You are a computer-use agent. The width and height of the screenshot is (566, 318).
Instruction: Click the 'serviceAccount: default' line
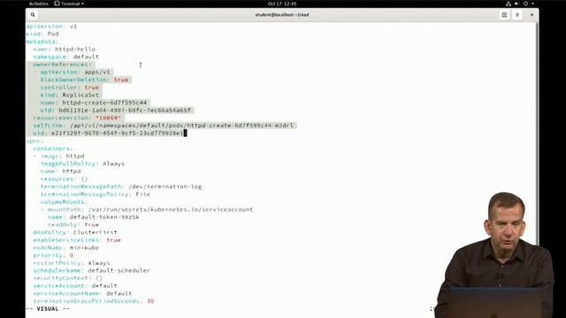pyautogui.click(x=75, y=285)
